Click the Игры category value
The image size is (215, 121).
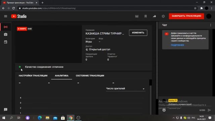click(x=89, y=42)
